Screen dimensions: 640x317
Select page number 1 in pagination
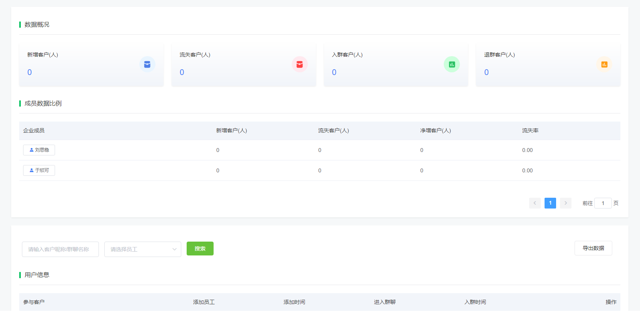550,203
